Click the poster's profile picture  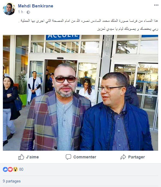[9, 9]
